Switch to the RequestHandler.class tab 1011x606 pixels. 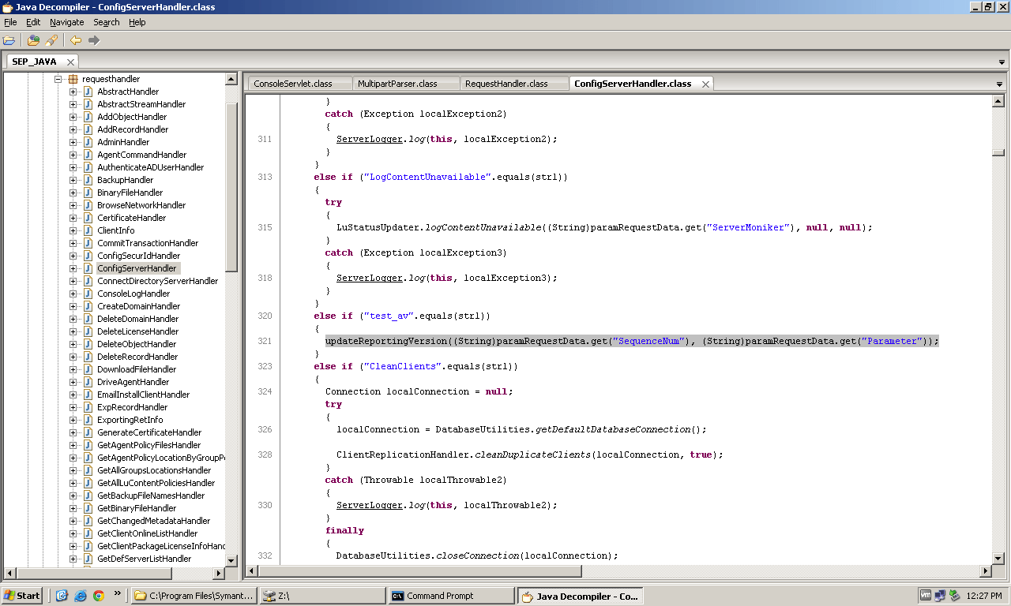point(513,84)
